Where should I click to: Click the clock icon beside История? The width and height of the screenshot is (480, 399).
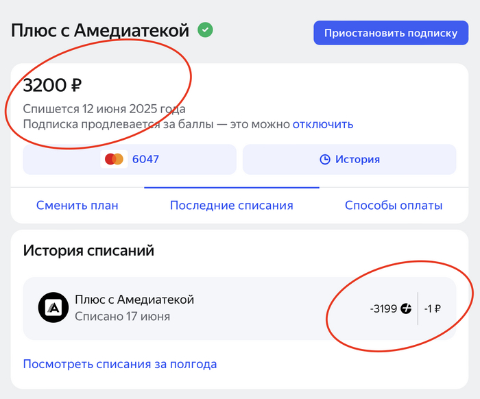point(325,160)
